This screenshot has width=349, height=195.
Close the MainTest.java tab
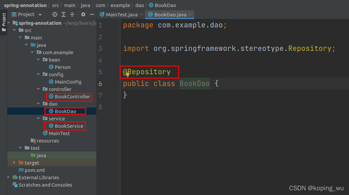click(x=141, y=14)
